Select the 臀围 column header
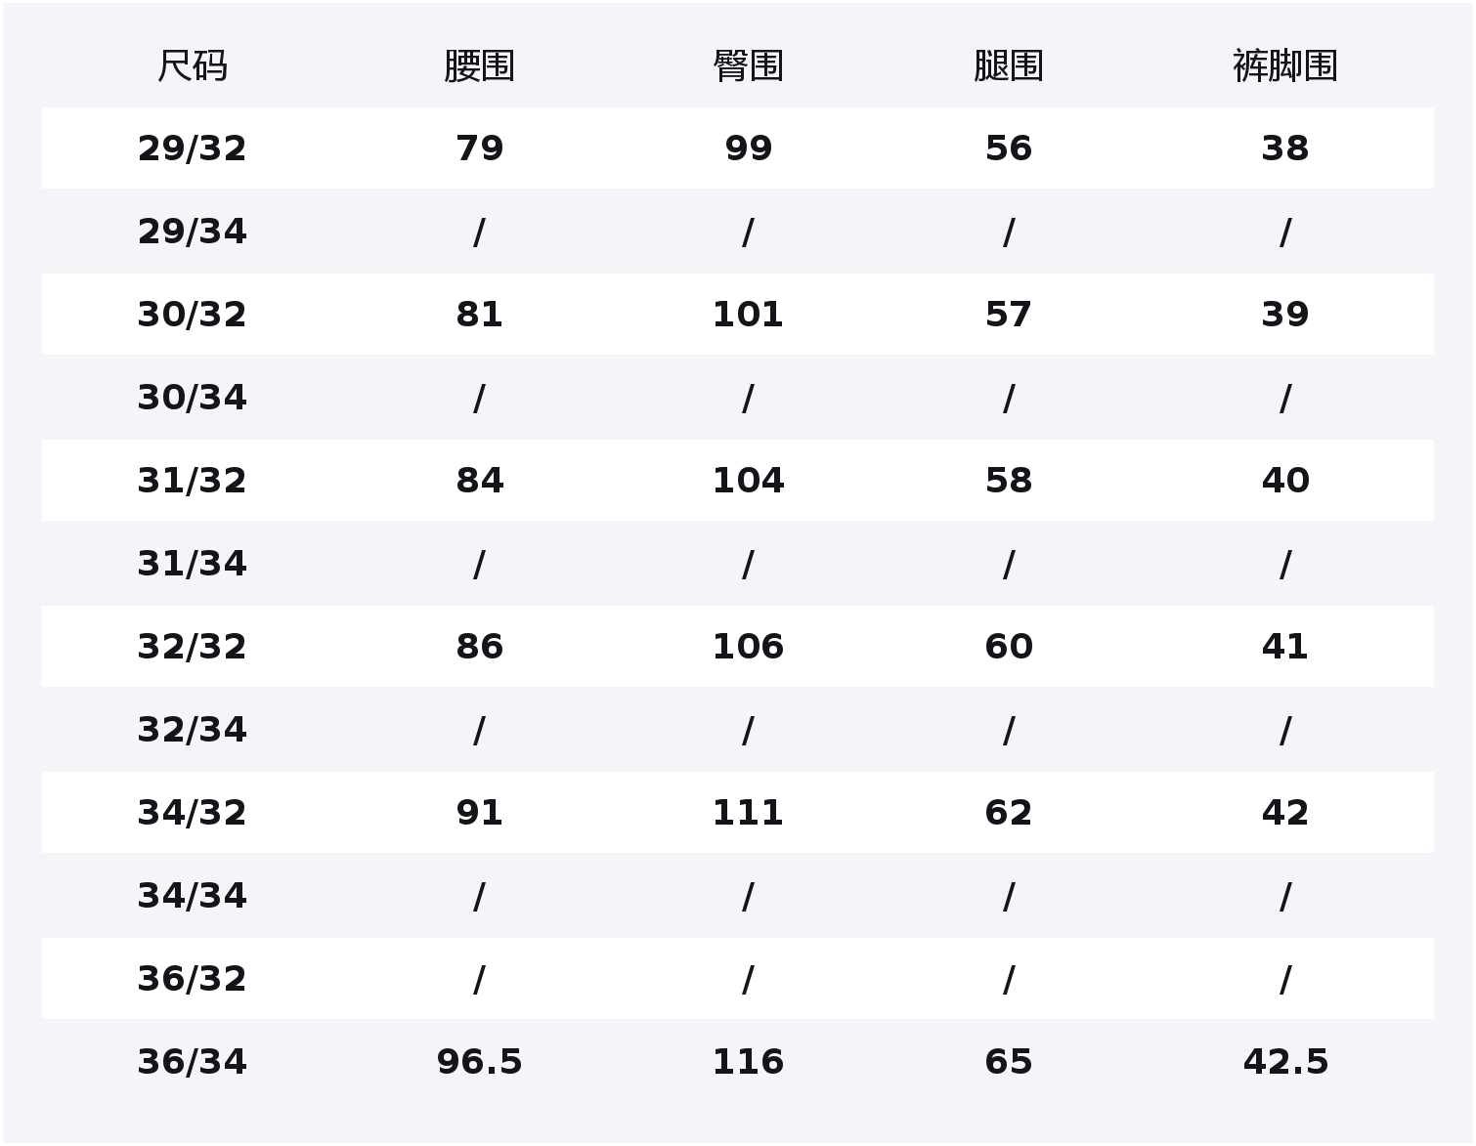The image size is (1476, 1146). coord(748,66)
